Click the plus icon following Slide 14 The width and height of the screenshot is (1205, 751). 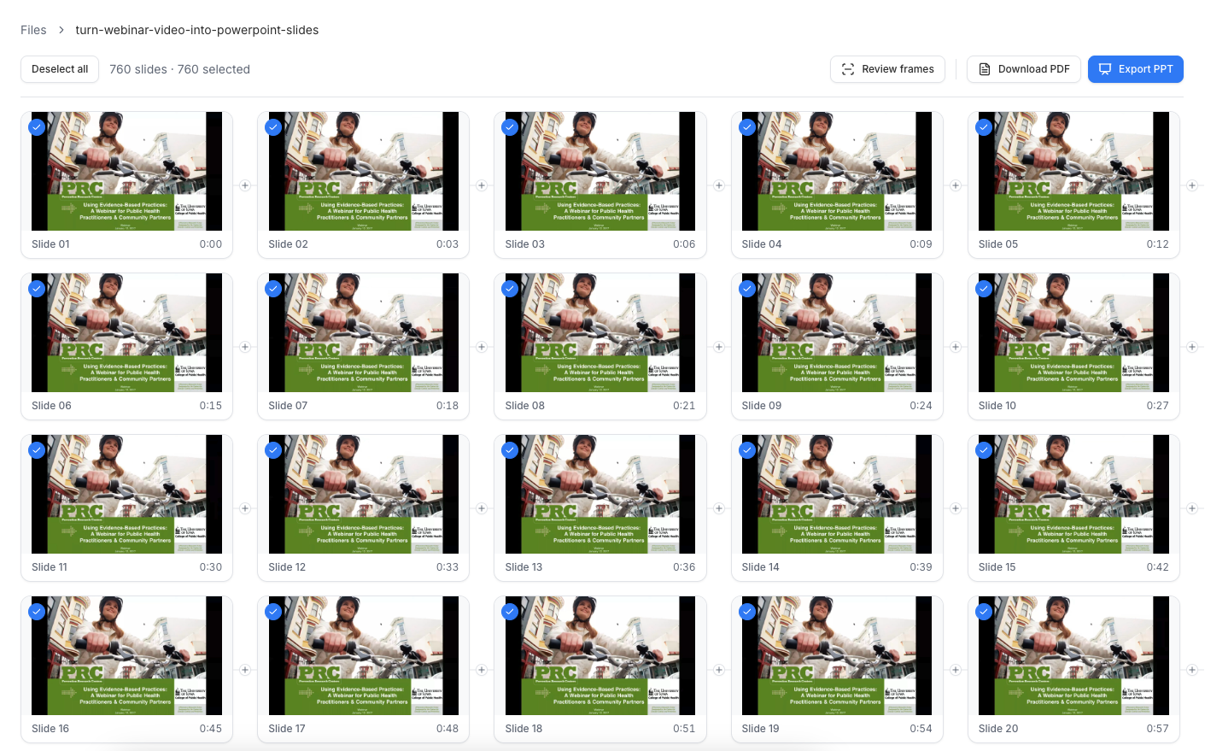point(956,508)
